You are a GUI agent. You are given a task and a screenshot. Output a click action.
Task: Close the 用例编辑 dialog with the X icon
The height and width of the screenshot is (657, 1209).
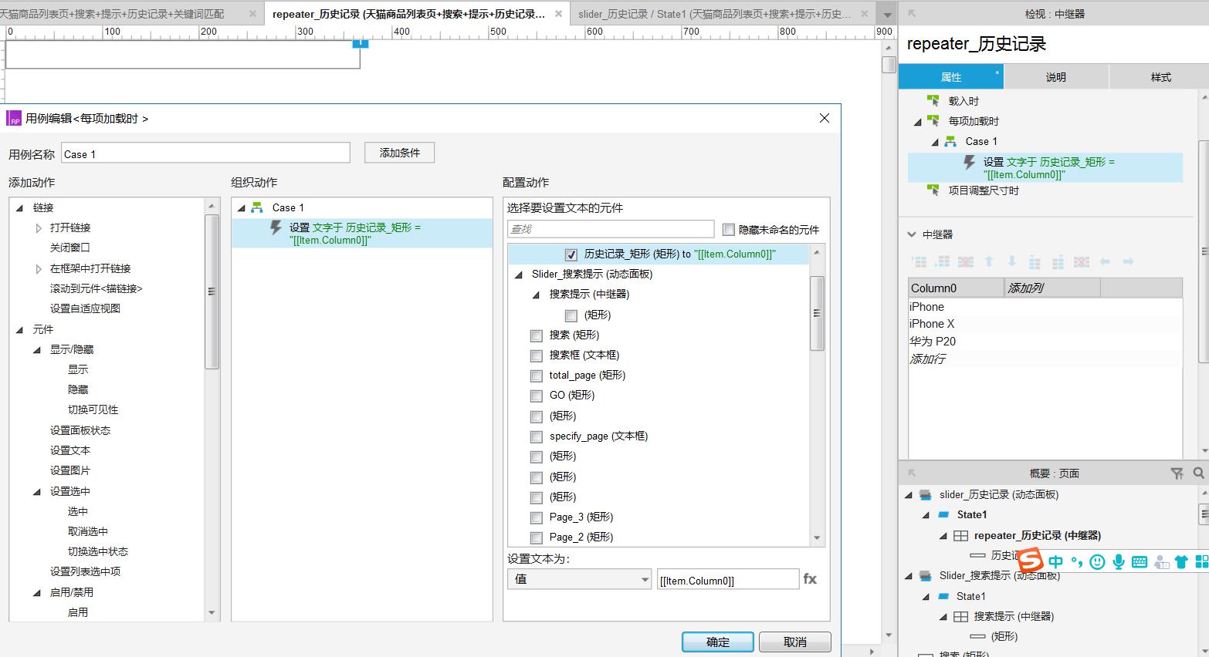pyautogui.click(x=824, y=118)
